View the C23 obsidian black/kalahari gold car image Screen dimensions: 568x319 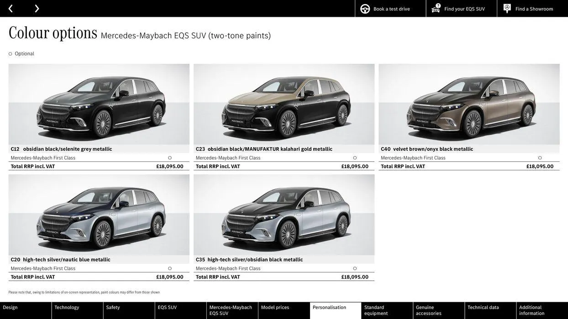pyautogui.click(x=284, y=104)
